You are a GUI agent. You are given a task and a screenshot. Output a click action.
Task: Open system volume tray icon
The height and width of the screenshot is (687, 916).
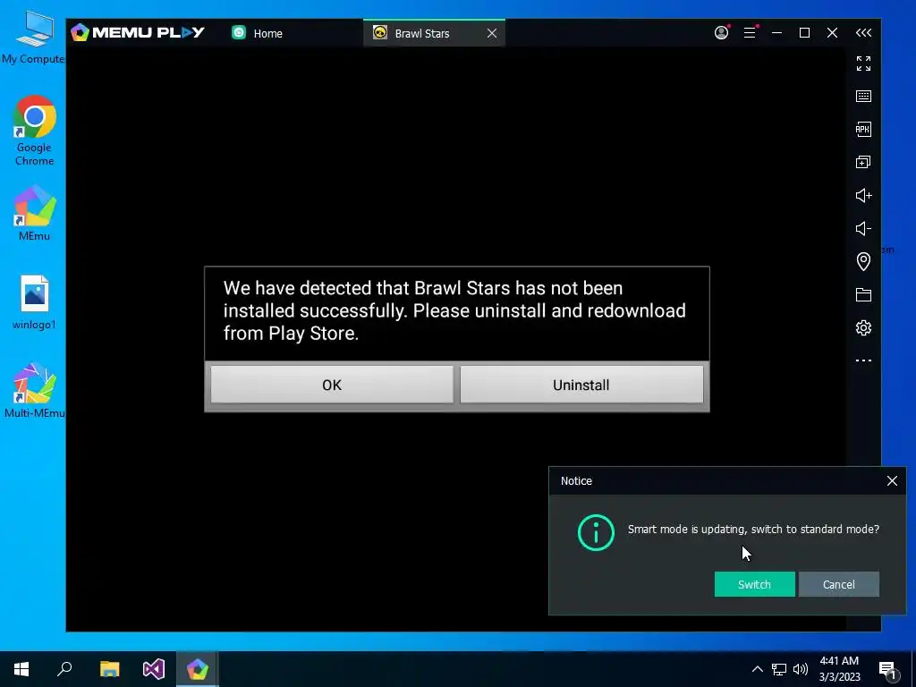coord(801,669)
